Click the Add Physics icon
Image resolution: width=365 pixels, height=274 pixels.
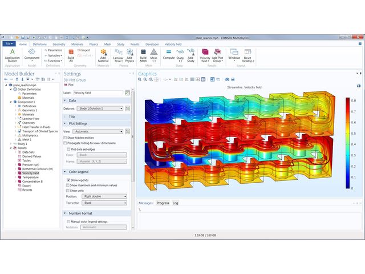[x=129, y=54]
